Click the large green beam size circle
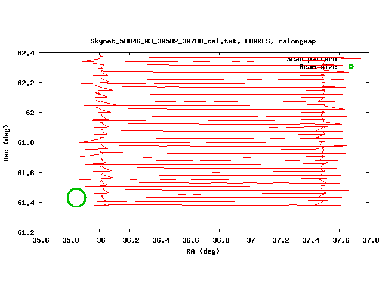382x286 pixels. [x=76, y=197]
